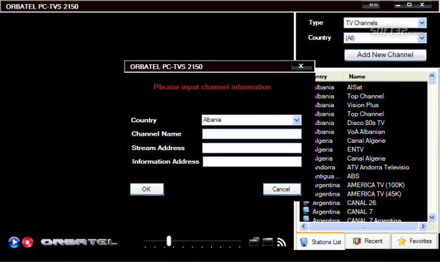Select the CANAL 26 channel
Image resolution: width=440 pixels, height=262 pixels.
[361, 203]
